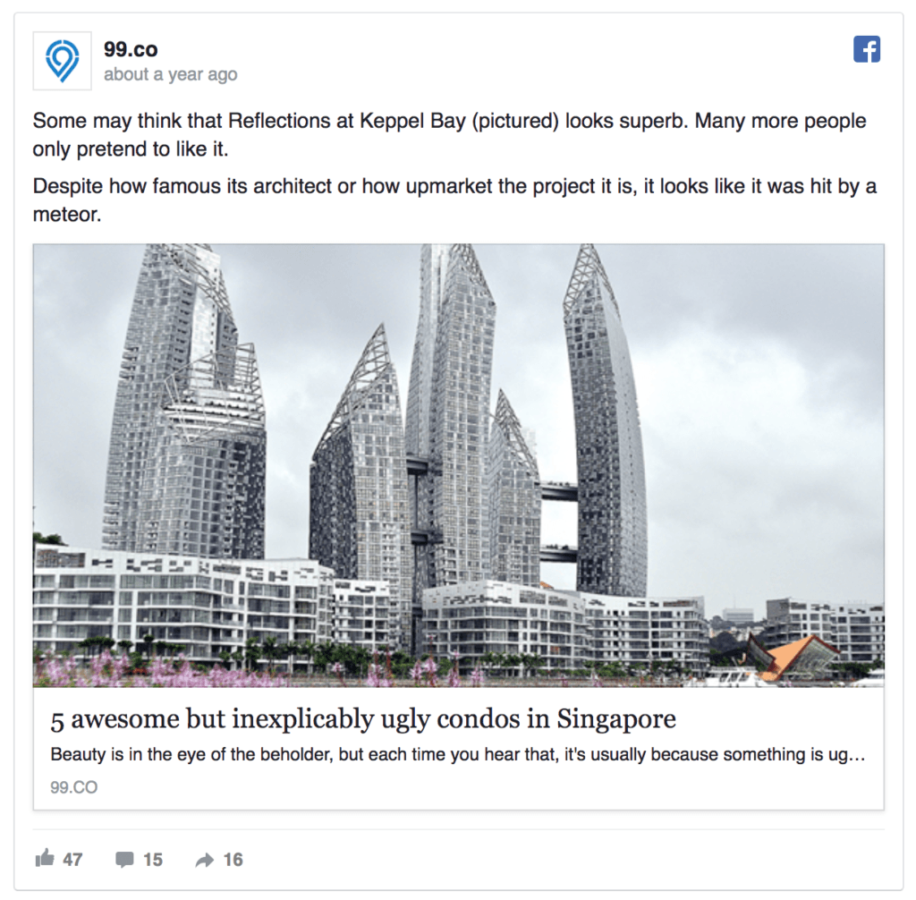Click the thumbs-up like icon
The height and width of the screenshot is (900, 916).
click(x=45, y=859)
